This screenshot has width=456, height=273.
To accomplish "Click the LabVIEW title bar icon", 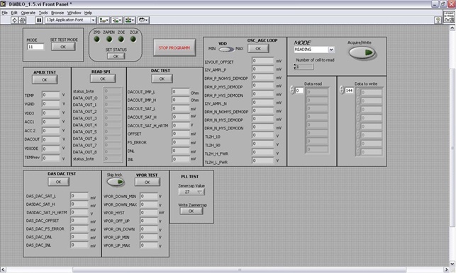I will click(x=4, y=4).
